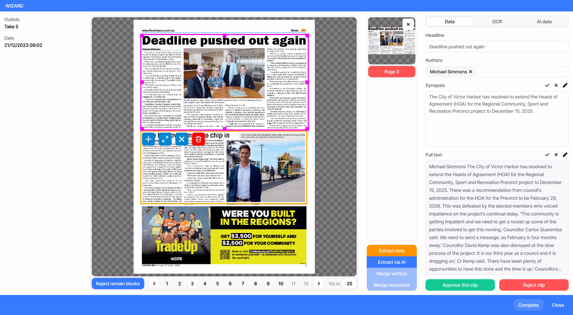This screenshot has height=315, width=573.
Task: Click the Merge vertical button
Action: point(392,274)
